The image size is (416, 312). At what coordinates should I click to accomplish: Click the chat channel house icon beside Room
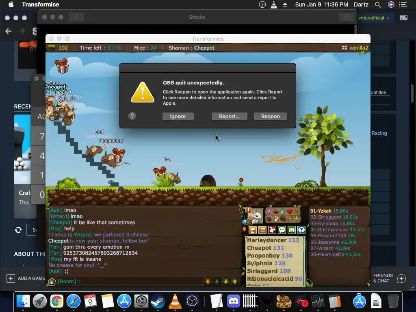click(x=52, y=282)
